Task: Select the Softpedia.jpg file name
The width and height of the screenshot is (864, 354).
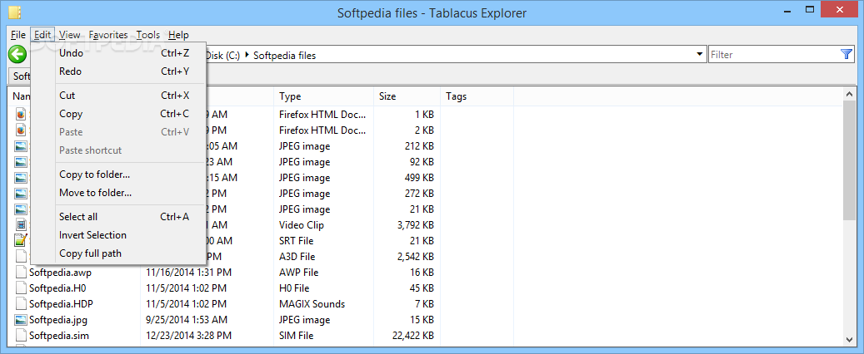Action: point(57,319)
